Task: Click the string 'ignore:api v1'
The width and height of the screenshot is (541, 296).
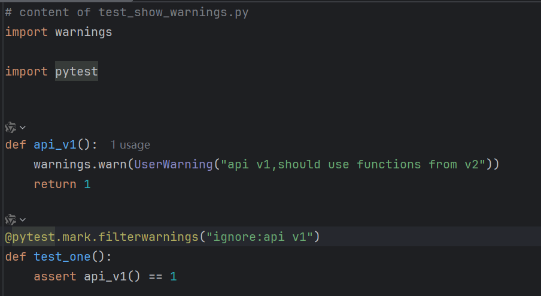Action: [x=260, y=237]
